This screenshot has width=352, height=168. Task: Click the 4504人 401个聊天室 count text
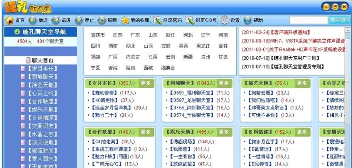coord(40,42)
